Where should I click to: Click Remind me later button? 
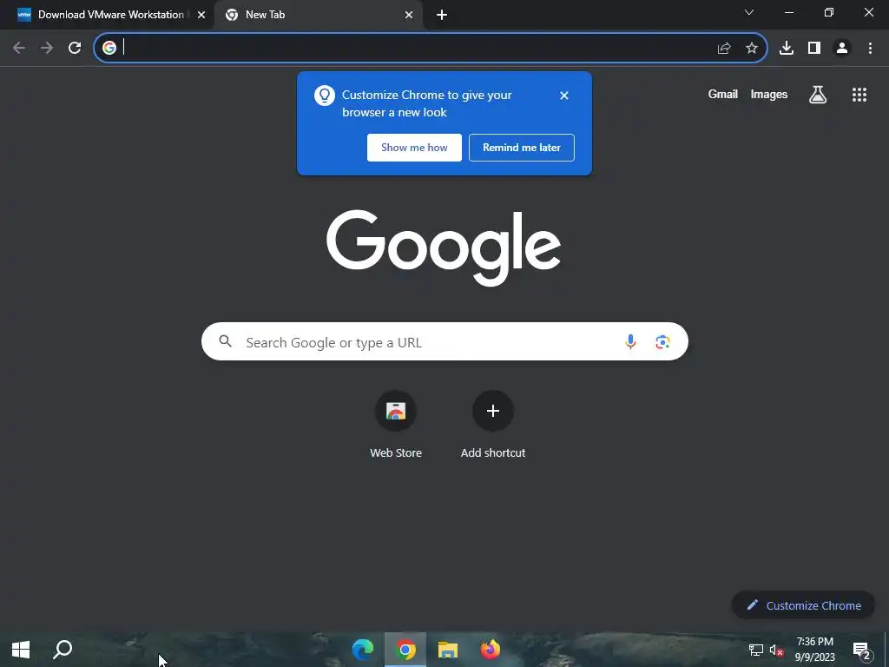tap(522, 148)
